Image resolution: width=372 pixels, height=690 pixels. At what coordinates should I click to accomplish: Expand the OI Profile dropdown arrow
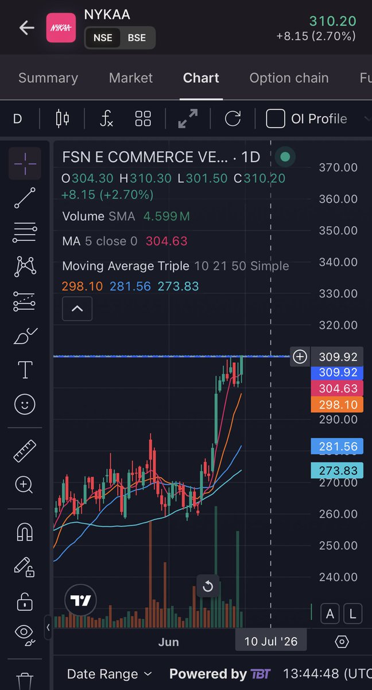[x=367, y=119]
